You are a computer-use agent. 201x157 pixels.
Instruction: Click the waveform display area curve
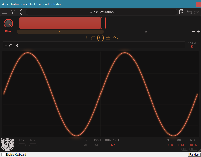(100, 94)
